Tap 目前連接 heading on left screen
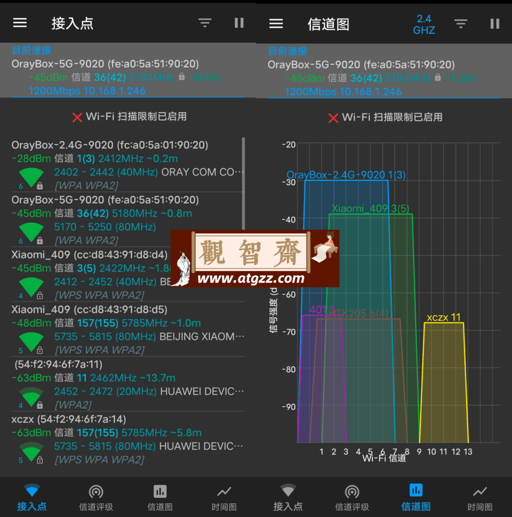512x517 pixels. click(x=31, y=50)
